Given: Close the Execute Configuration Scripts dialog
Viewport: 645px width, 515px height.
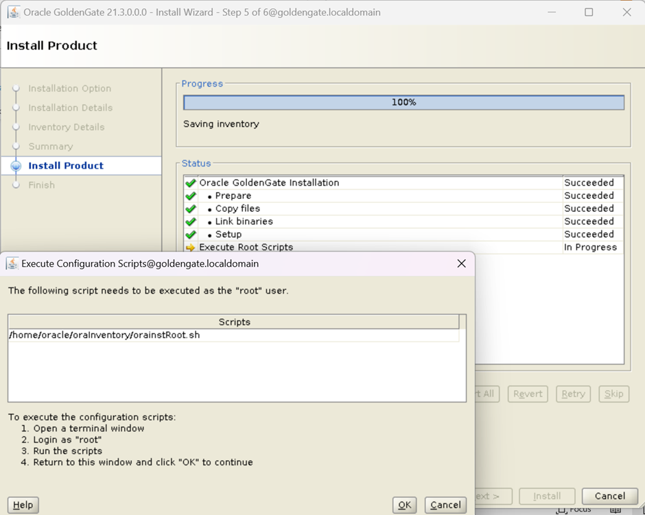Looking at the screenshot, I should [x=461, y=263].
